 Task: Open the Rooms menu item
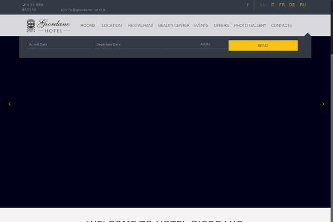[88, 26]
